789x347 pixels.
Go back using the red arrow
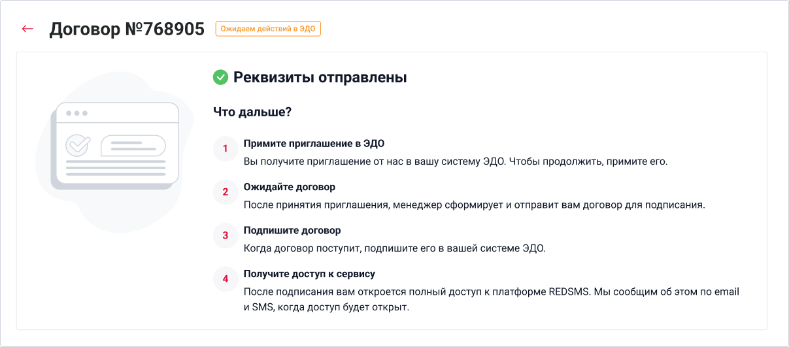coord(27,29)
